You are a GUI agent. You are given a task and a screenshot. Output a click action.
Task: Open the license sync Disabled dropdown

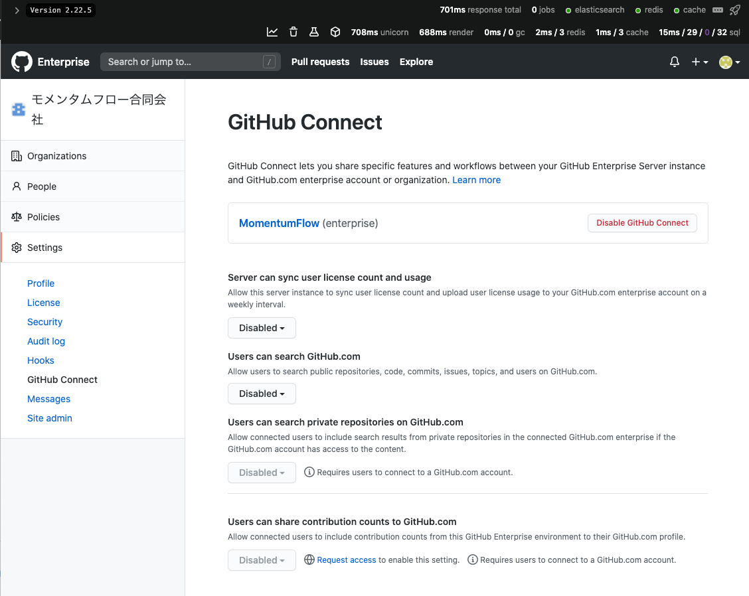tap(262, 327)
